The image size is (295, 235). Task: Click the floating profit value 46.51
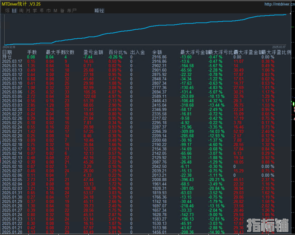pos(239,179)
